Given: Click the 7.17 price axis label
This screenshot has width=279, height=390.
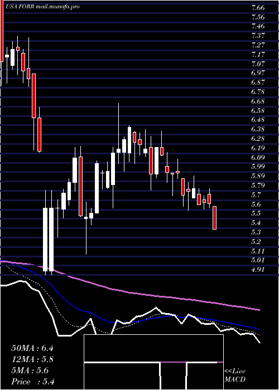Looking at the screenshot, I should pos(258,55).
